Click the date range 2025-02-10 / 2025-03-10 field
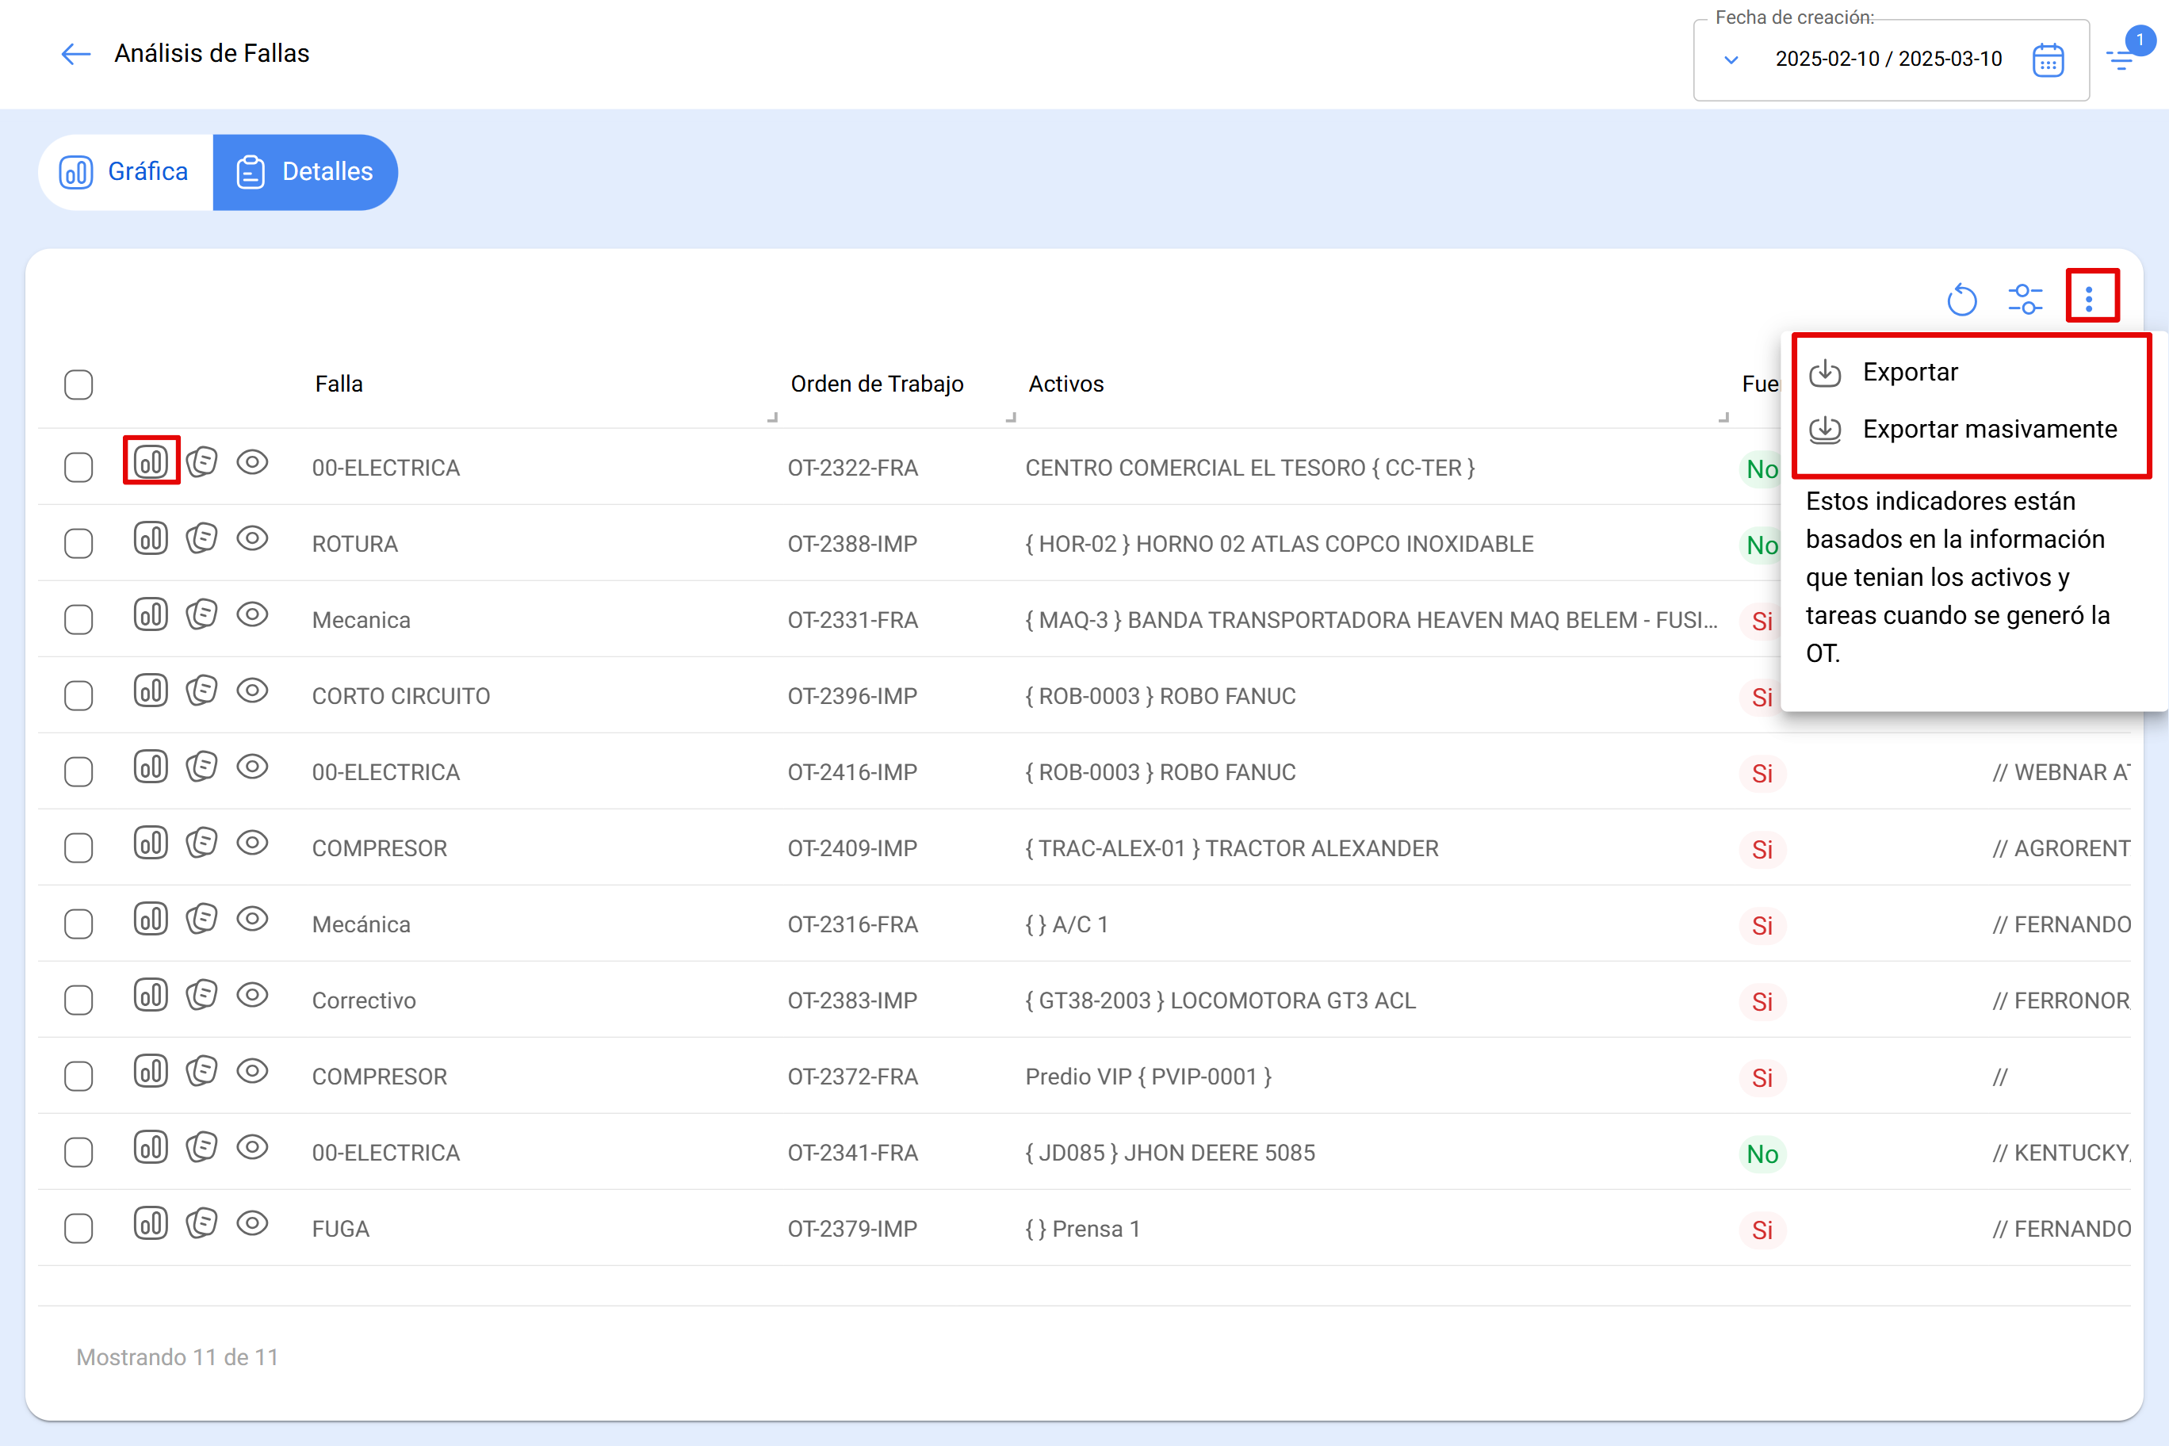Screen dimensions: 2169x1446 [1888, 59]
